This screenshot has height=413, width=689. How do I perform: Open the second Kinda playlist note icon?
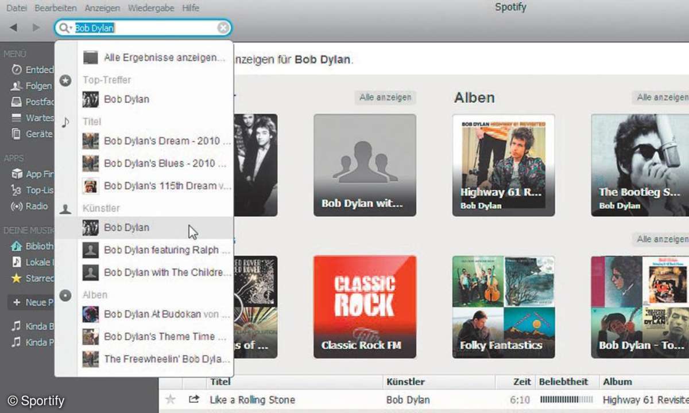[x=17, y=342]
